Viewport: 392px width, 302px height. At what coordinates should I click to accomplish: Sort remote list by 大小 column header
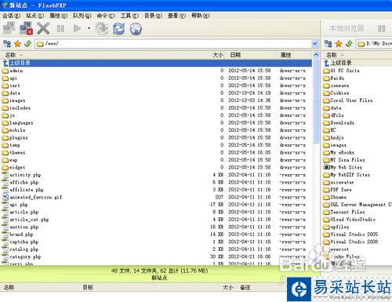pyautogui.click(x=211, y=55)
